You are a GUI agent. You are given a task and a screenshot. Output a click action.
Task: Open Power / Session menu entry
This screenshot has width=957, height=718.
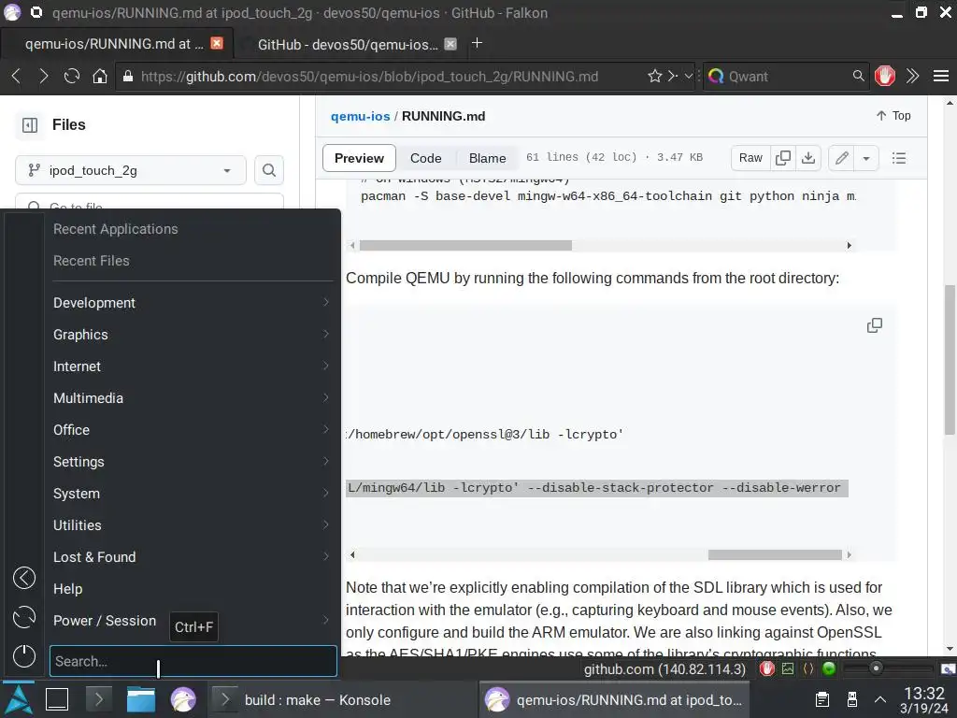click(192, 621)
